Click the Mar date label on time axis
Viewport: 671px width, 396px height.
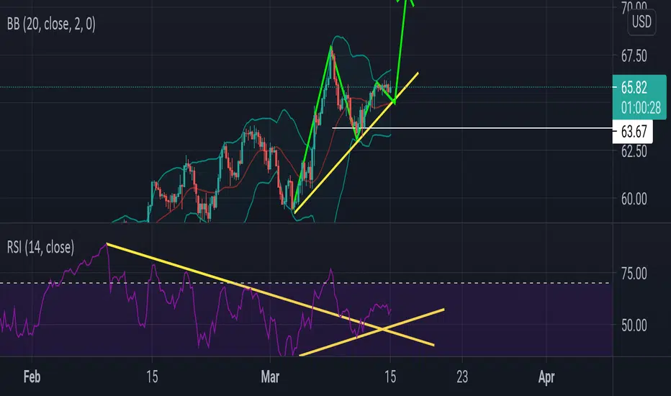(270, 377)
